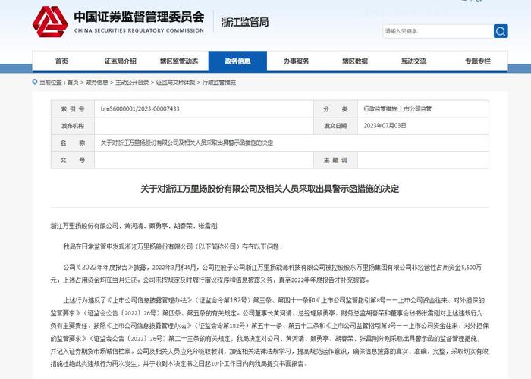Click the bold article heading about 浙江万里扬
Image resolution: width=531 pixels, height=379 pixels.
pos(269,189)
